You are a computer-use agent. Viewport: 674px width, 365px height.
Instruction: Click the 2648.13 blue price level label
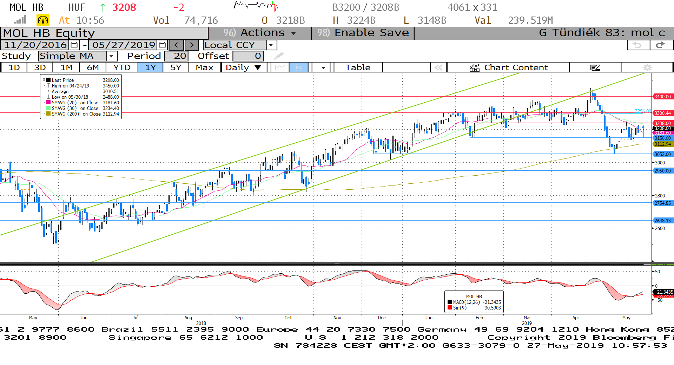[x=663, y=221]
